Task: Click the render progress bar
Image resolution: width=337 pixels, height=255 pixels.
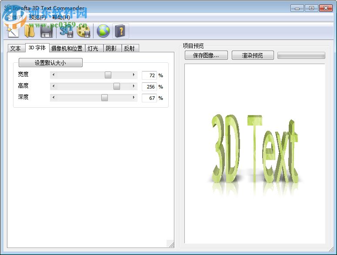Action: 301,55
